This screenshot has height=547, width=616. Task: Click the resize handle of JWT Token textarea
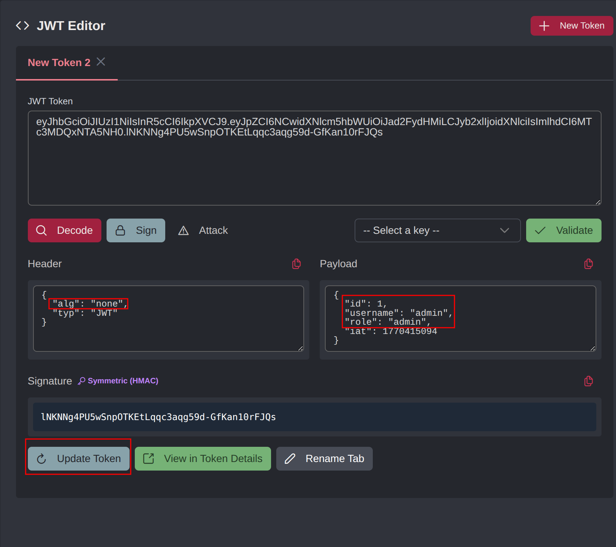pyautogui.click(x=597, y=202)
